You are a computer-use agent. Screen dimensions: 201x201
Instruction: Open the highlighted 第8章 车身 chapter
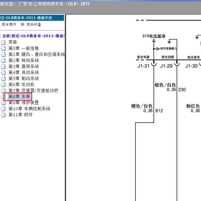[x=19, y=96]
